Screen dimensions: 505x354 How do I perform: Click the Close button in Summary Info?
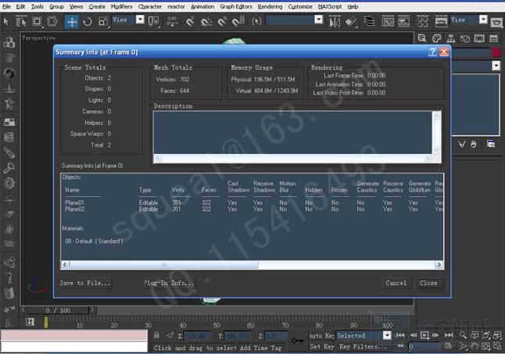pos(428,283)
